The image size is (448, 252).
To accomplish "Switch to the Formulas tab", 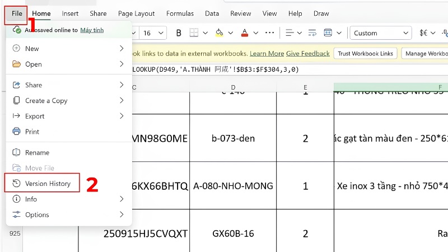I will tap(180, 13).
